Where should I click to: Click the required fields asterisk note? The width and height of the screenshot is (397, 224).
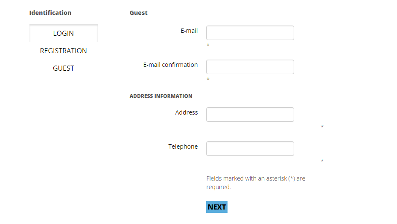(255, 183)
